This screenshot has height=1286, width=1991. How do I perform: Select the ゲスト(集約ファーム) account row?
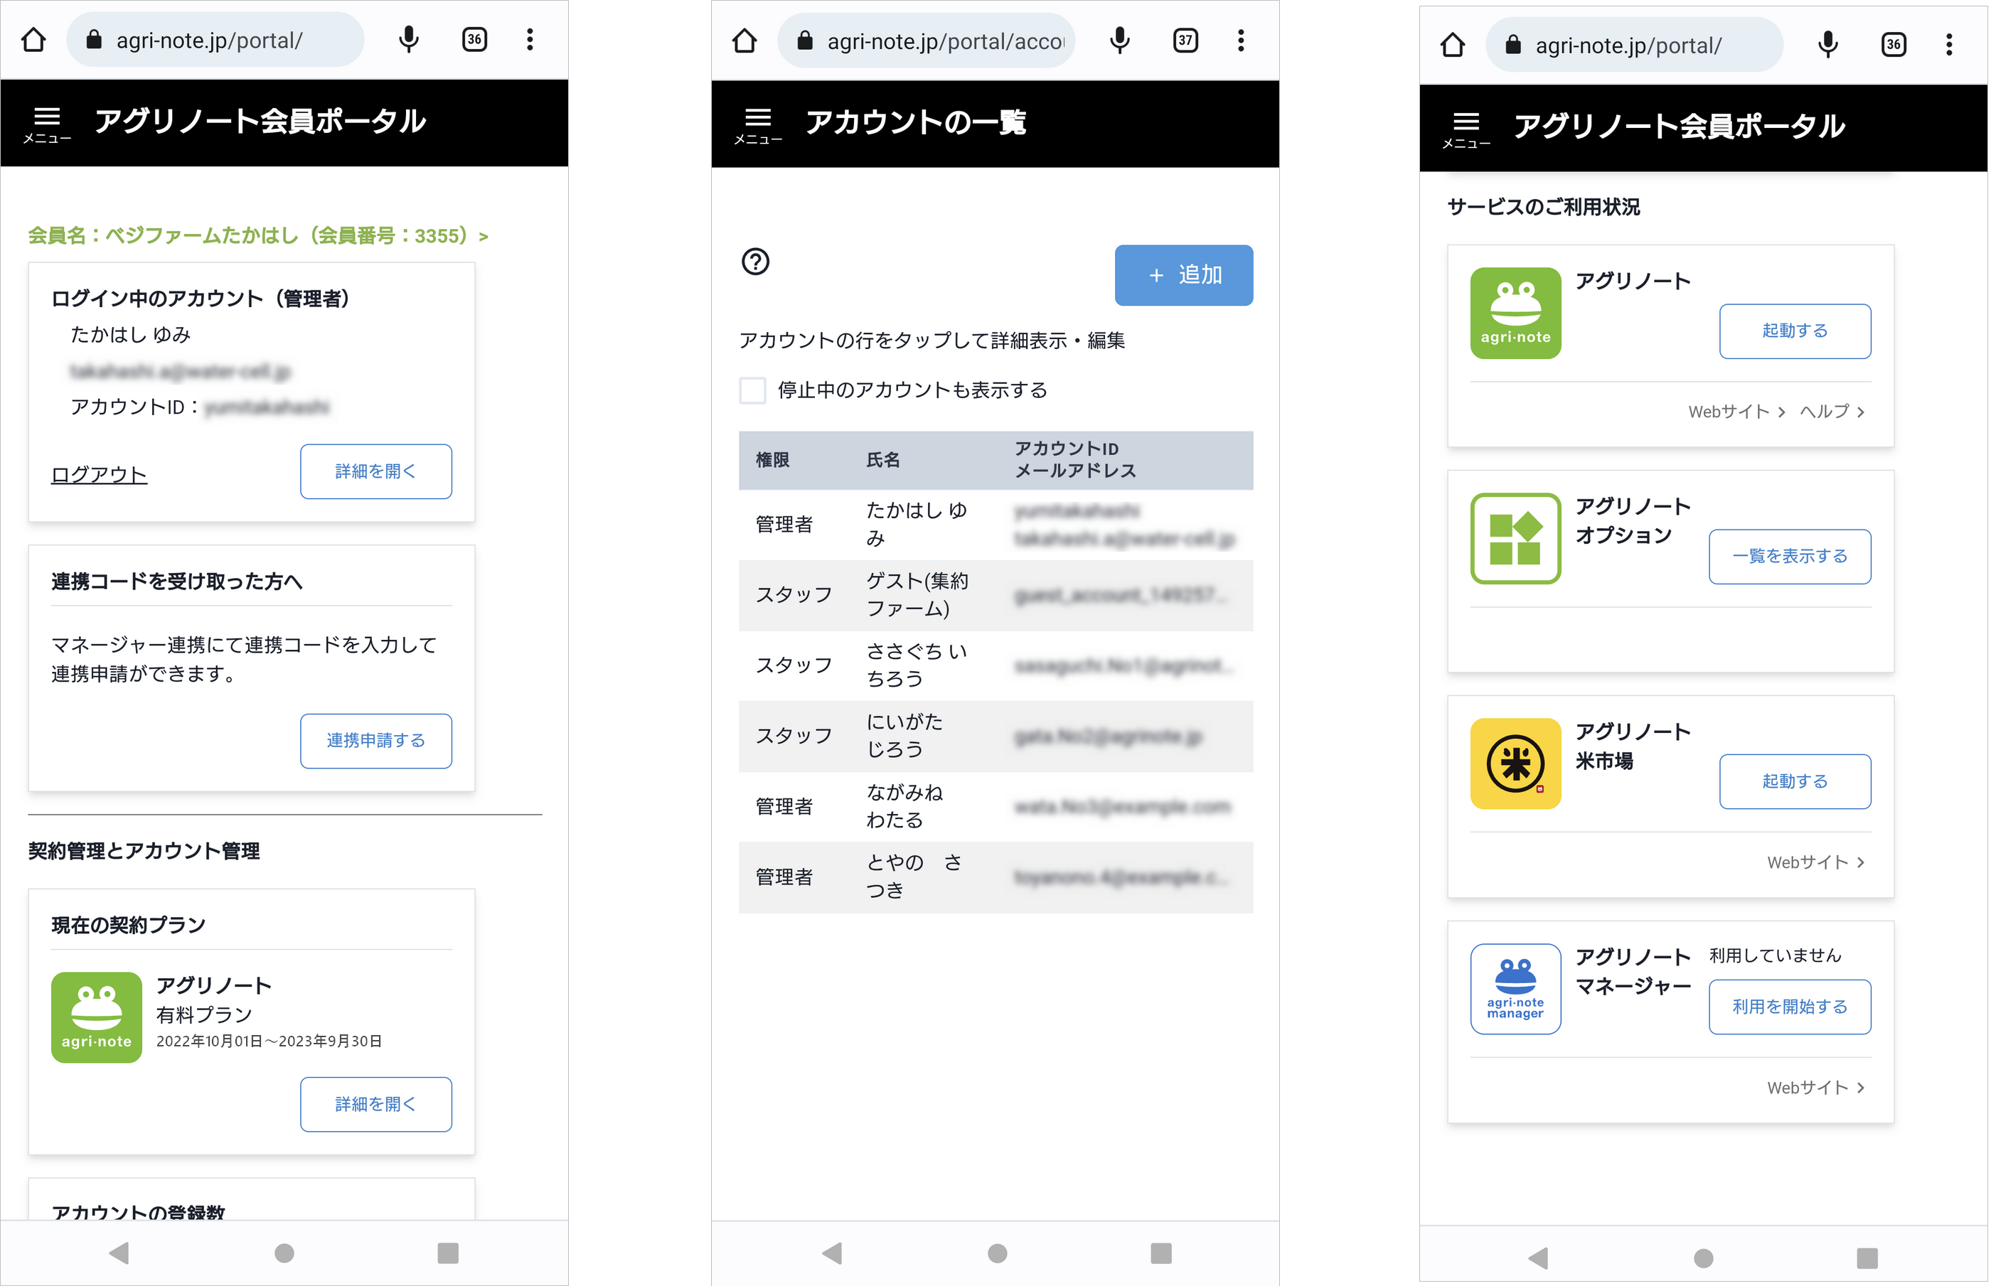pyautogui.click(x=995, y=594)
